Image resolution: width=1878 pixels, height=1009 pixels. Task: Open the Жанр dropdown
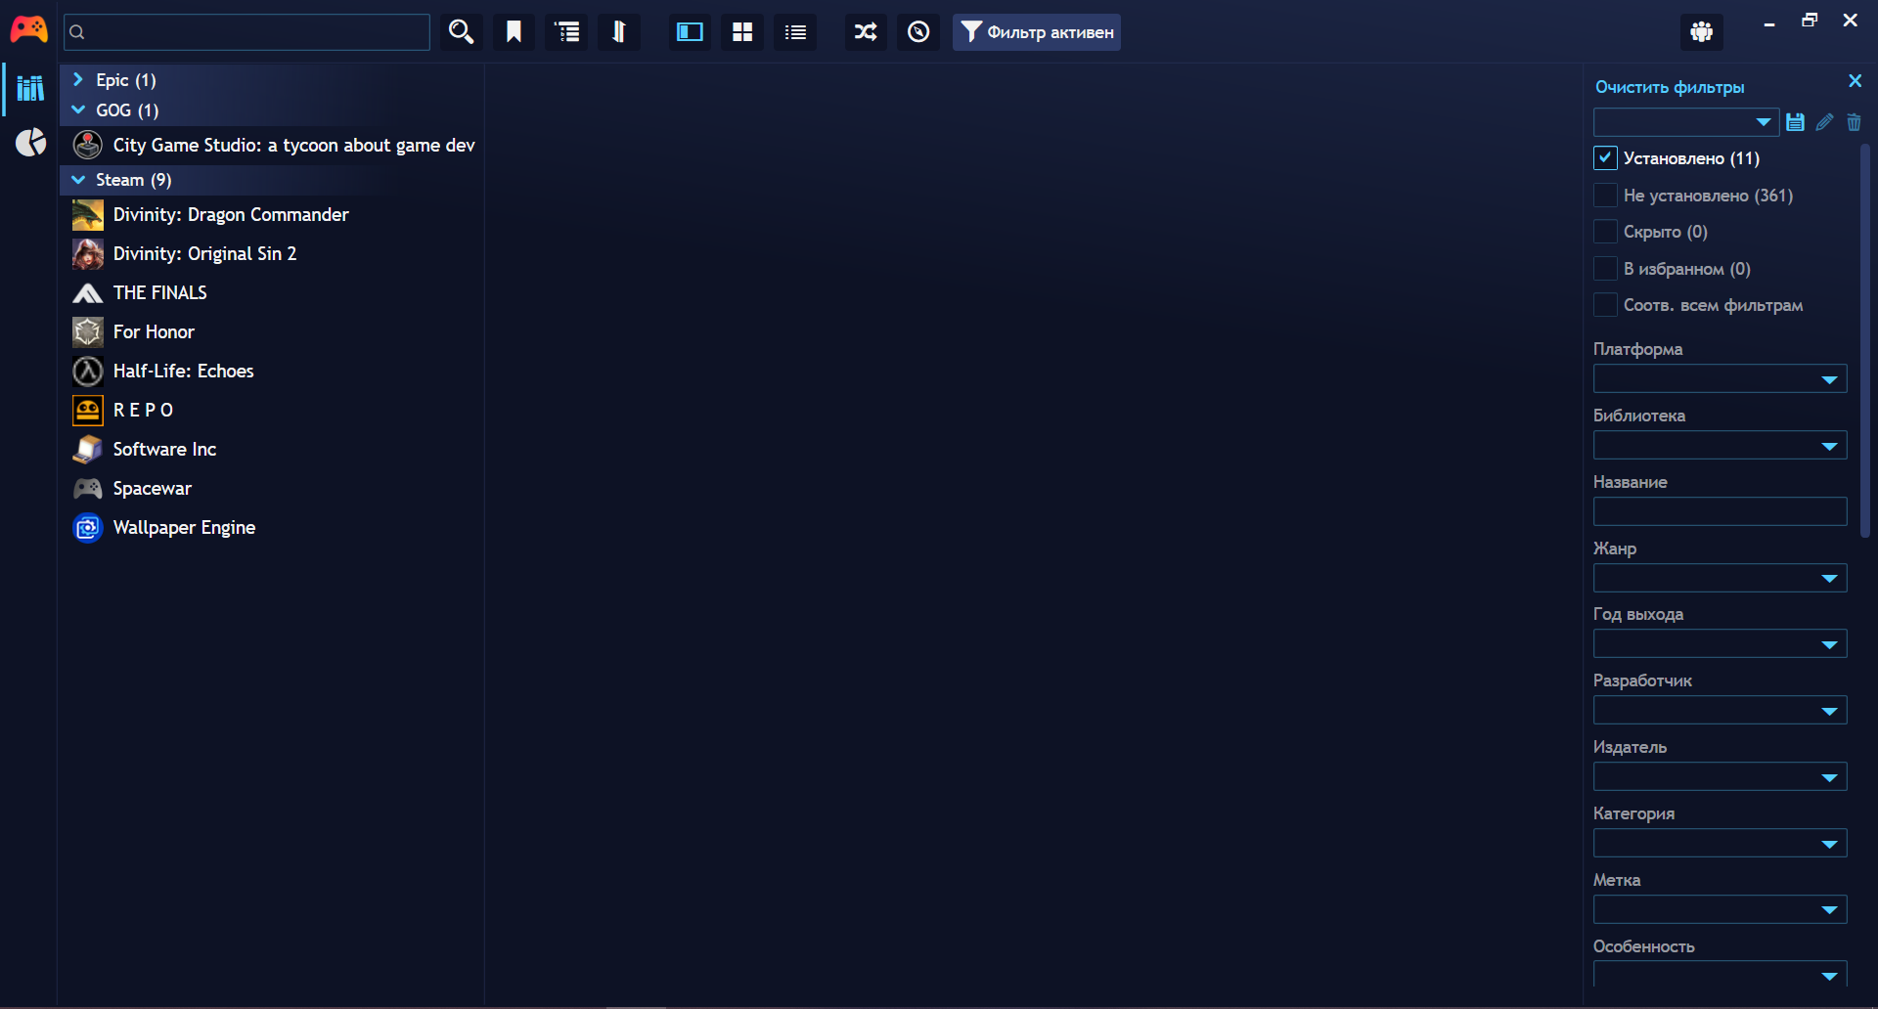(x=1720, y=579)
